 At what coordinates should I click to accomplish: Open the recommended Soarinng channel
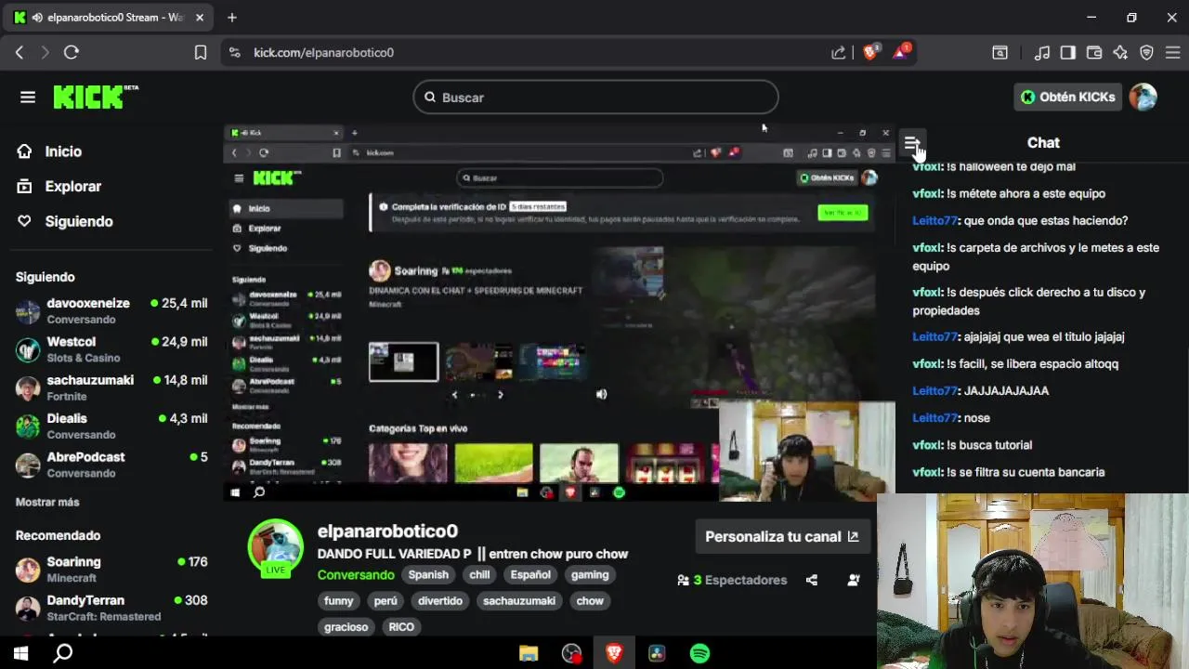pos(111,570)
